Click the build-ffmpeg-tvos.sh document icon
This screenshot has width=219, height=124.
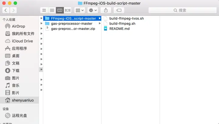pyautogui.click(x=106, y=19)
